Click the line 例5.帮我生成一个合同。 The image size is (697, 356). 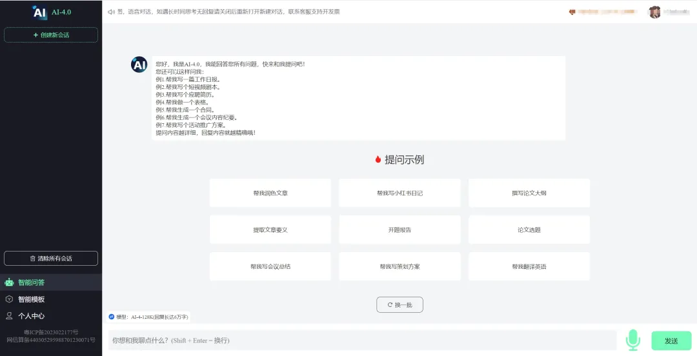pos(186,110)
